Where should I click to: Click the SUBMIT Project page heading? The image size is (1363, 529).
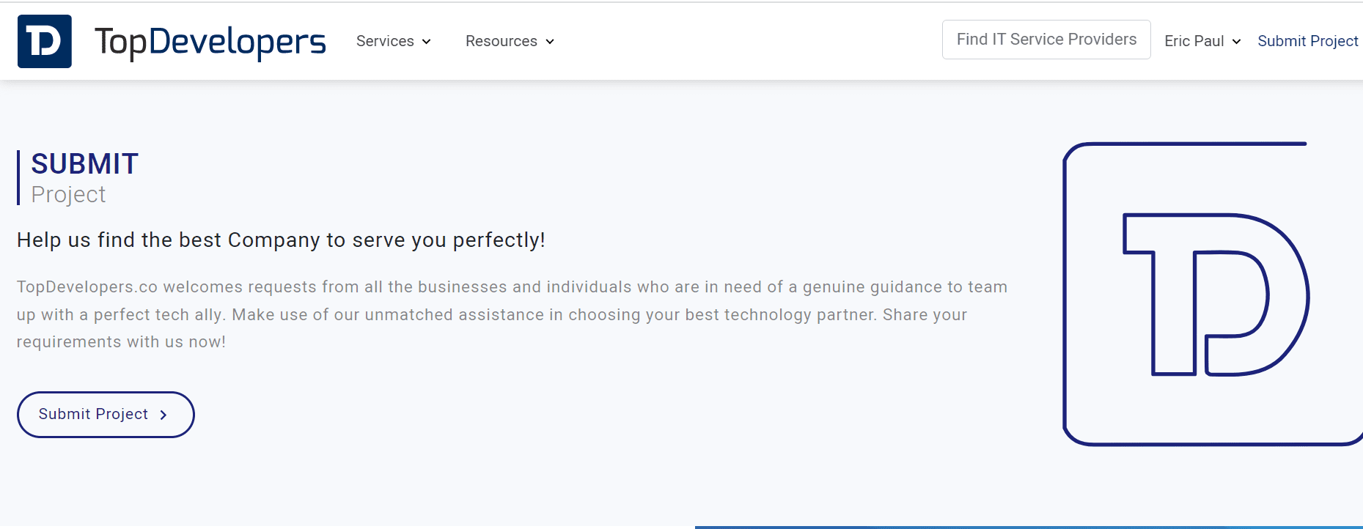click(84, 163)
